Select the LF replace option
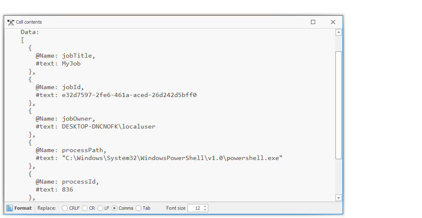422x218 pixels. point(104,208)
